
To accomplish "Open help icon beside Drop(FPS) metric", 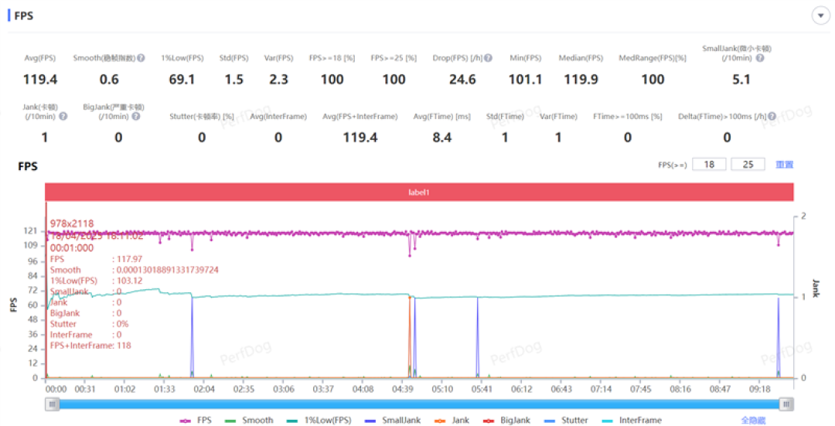I will [489, 57].
